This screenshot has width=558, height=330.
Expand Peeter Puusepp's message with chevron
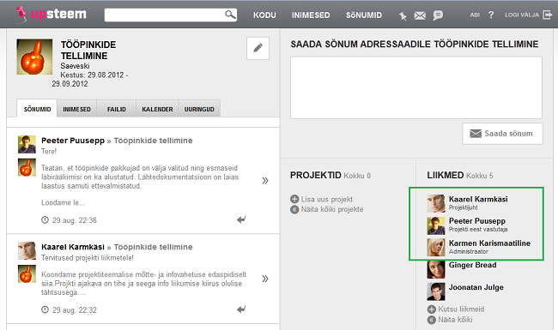coord(265,181)
